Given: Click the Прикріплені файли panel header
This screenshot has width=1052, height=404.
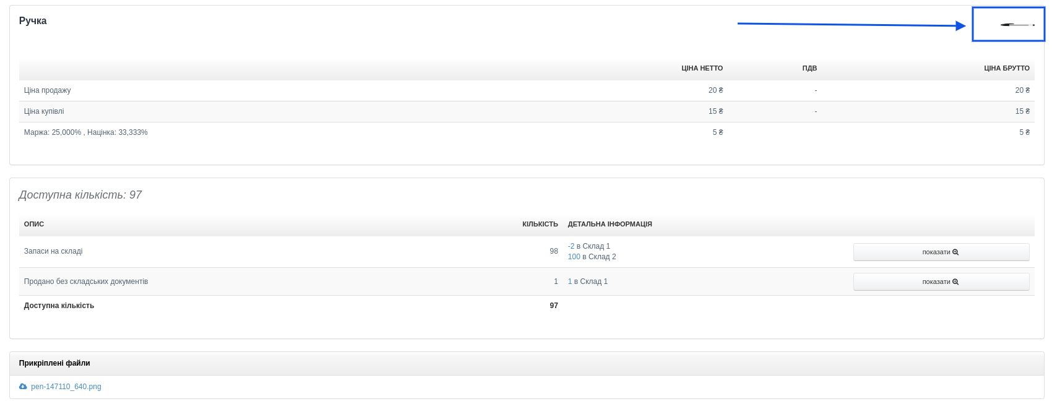Looking at the screenshot, I should pos(54,363).
